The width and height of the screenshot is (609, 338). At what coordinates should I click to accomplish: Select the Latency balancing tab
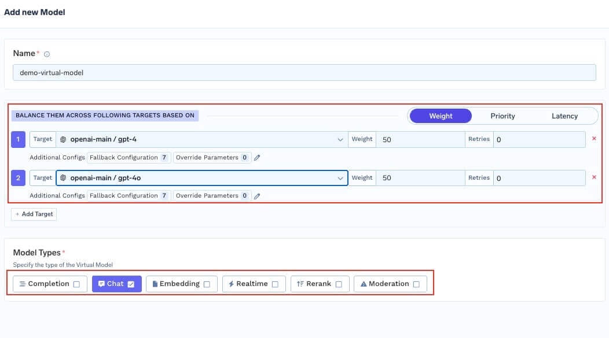pyautogui.click(x=564, y=116)
